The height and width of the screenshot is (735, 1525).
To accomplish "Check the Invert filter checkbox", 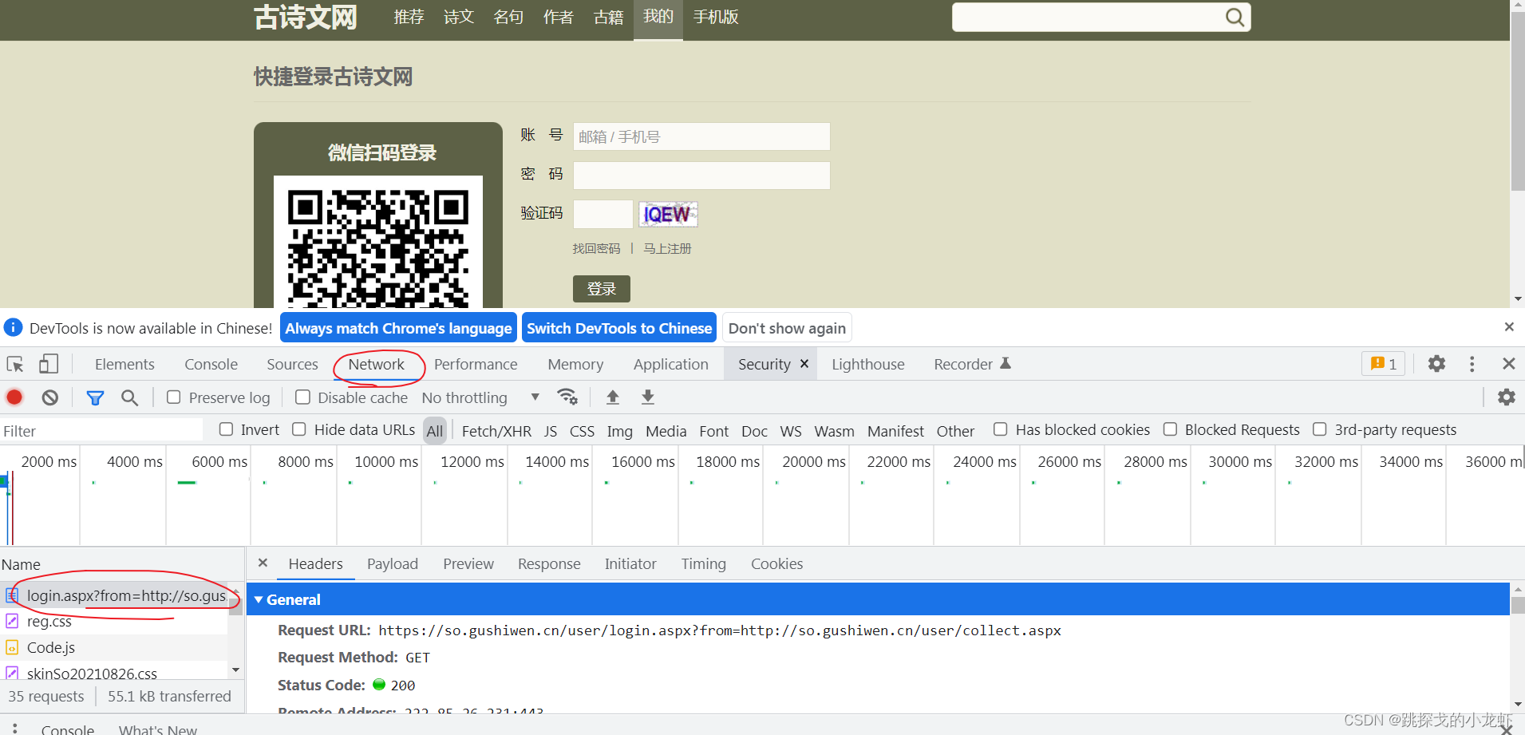I will point(226,429).
